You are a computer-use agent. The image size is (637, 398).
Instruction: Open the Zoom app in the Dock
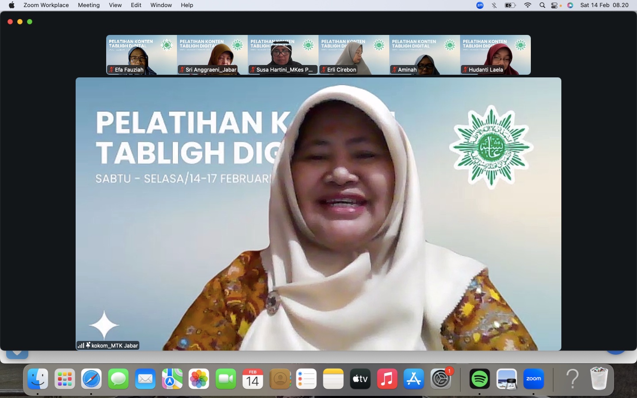pyautogui.click(x=533, y=379)
